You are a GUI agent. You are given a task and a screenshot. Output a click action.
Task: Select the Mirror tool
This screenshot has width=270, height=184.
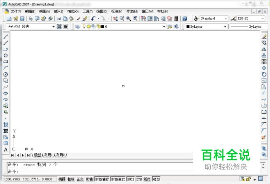click(x=264, y=49)
